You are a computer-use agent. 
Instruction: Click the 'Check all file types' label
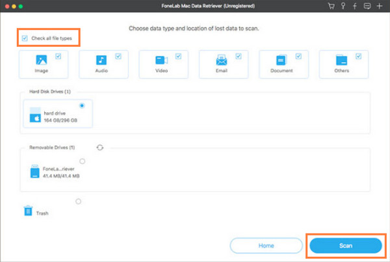[x=51, y=38]
